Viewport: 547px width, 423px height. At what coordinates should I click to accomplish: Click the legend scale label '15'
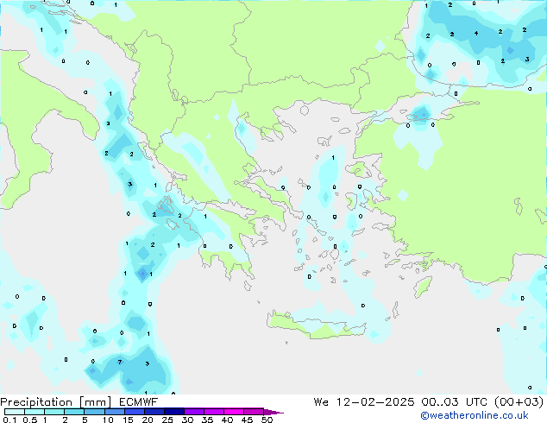click(x=128, y=420)
